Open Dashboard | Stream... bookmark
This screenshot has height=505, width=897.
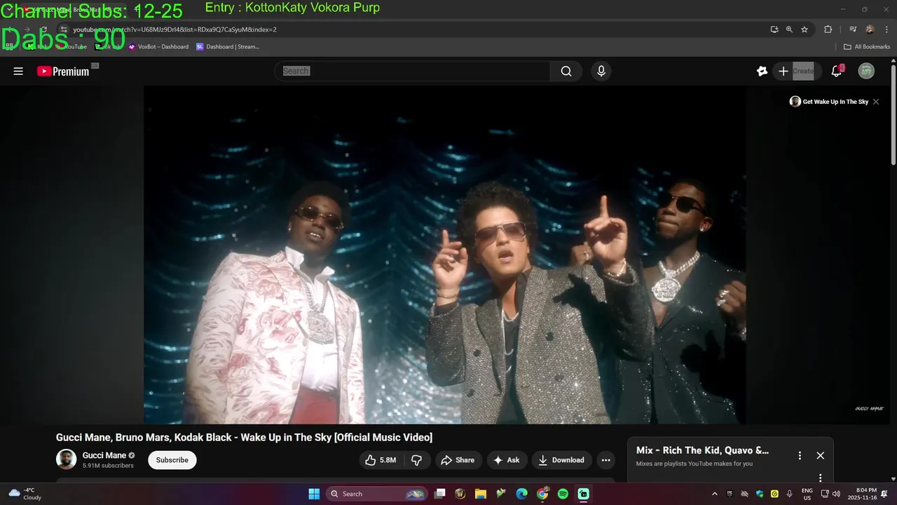228,47
